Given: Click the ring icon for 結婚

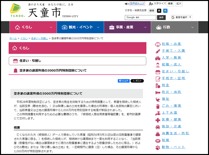Looking at the screenshot, I should coord(158,141).
